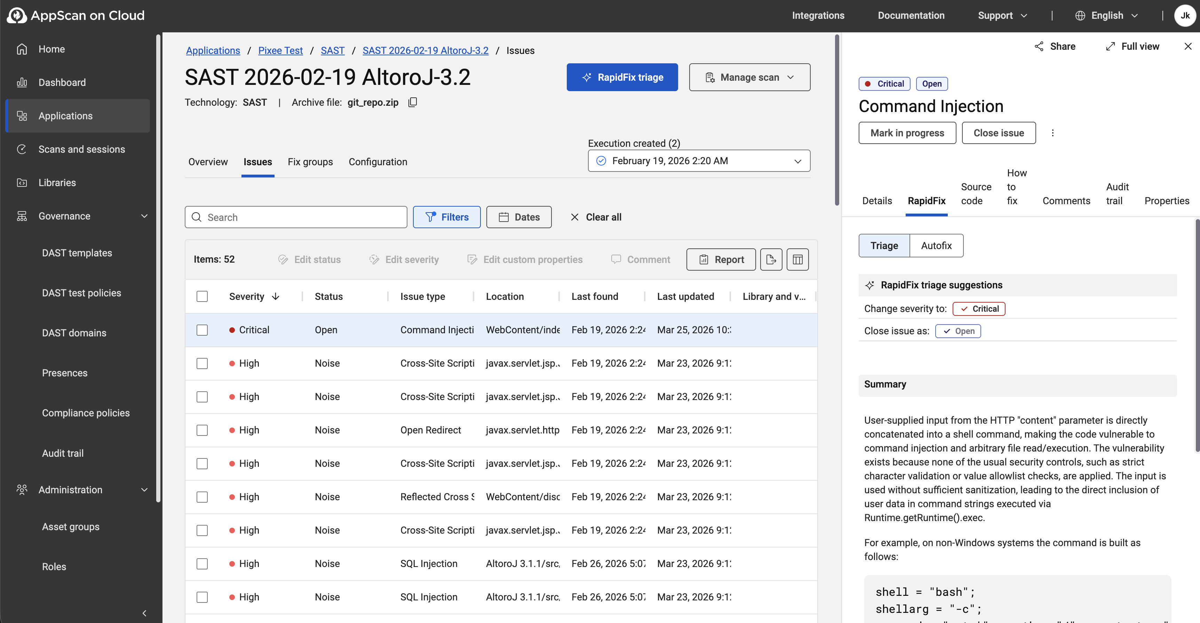1200x623 pixels.
Task: Copy the archive file name icon
Action: pos(413,102)
